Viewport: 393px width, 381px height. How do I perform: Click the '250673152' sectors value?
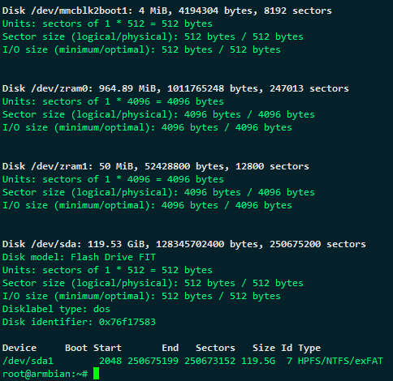[209, 361]
